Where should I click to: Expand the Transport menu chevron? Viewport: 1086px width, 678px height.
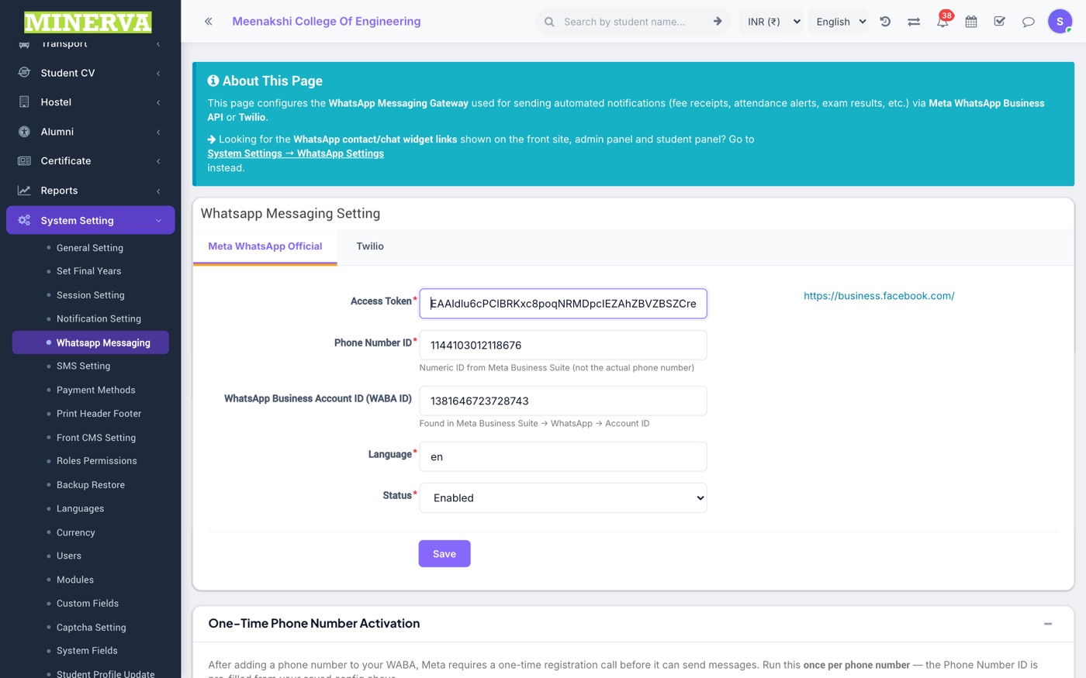pos(158,44)
